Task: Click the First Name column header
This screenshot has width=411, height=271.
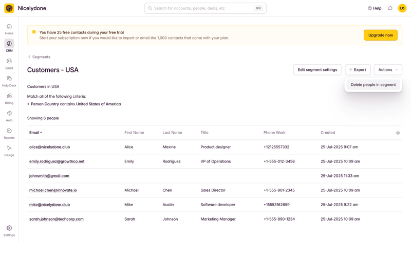Action: point(134,133)
